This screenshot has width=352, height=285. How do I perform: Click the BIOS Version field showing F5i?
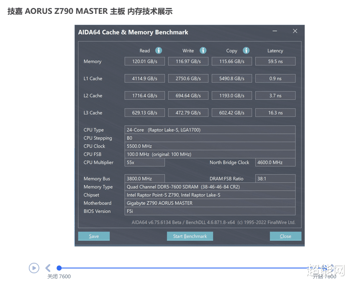coord(210,211)
